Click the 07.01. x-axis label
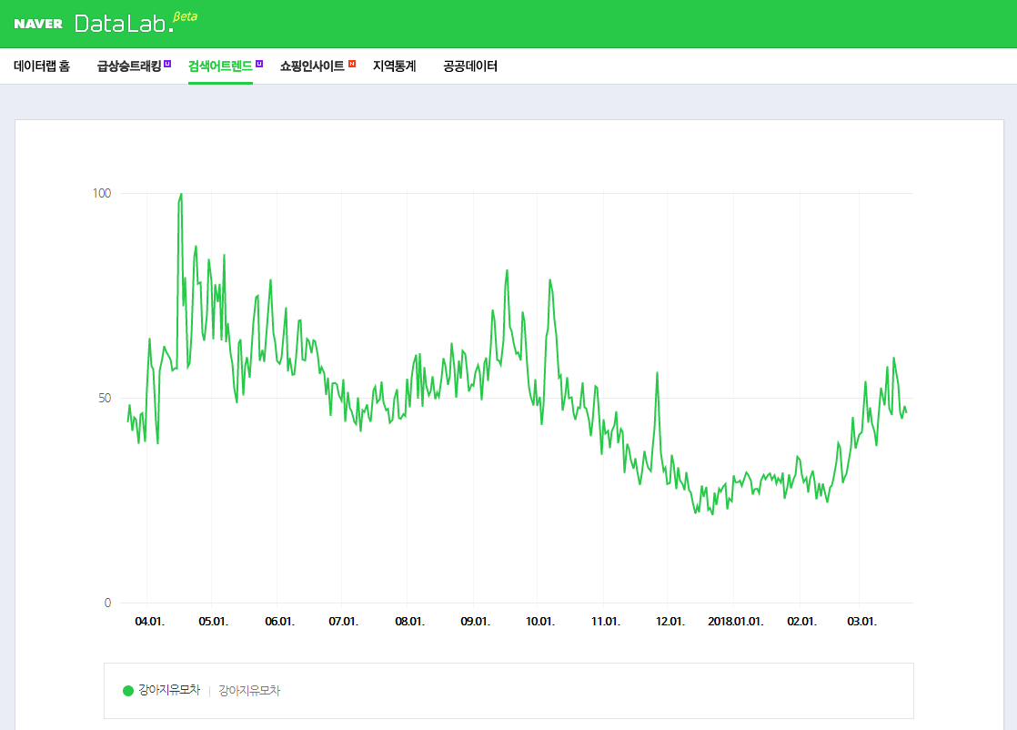This screenshot has width=1017, height=730. [x=343, y=622]
